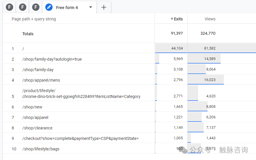Viewport: 256px width, 160px height.
Task: Click the Exits column header
Action: point(178,19)
